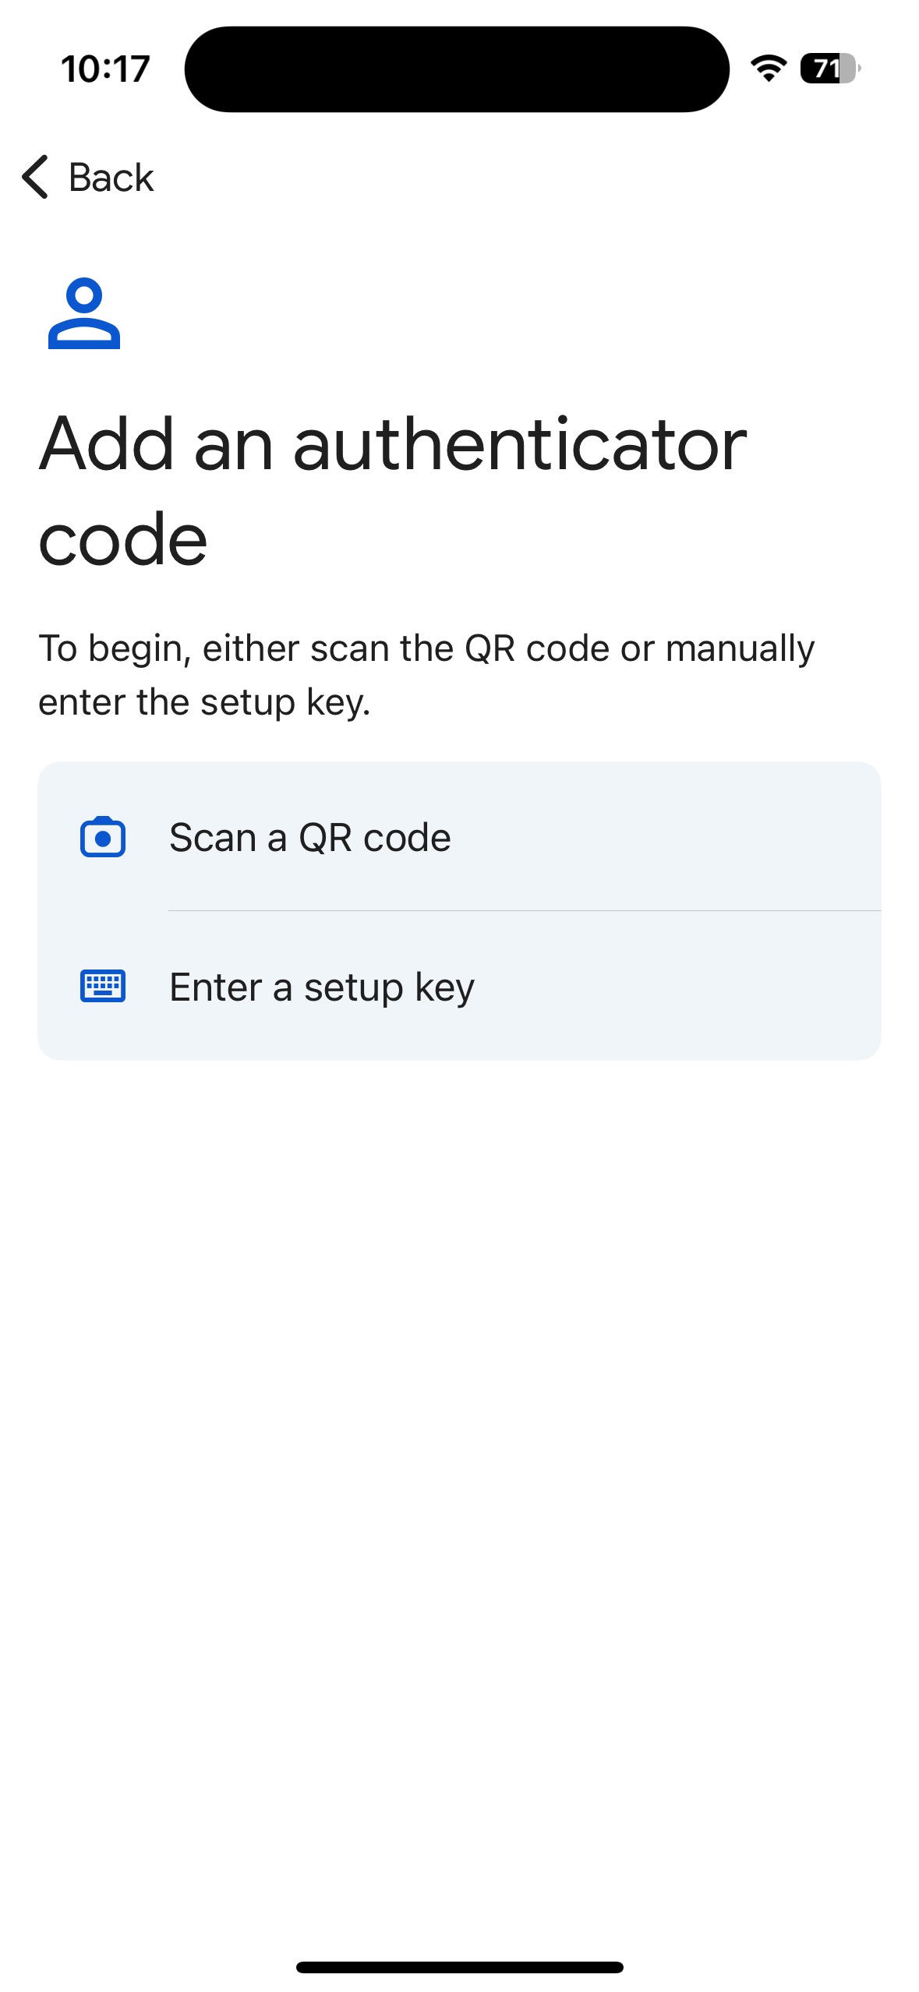This screenshot has width=919, height=1992.
Task: Select the "Enter a setup key" label
Action: [321, 987]
